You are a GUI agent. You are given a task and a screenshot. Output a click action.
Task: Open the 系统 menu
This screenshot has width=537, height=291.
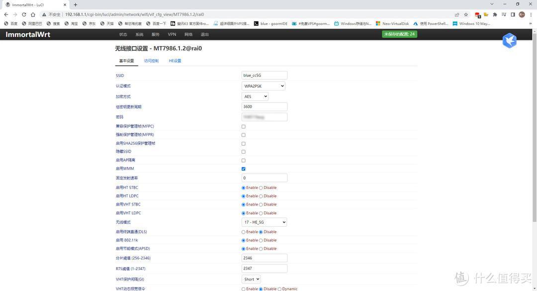(139, 34)
